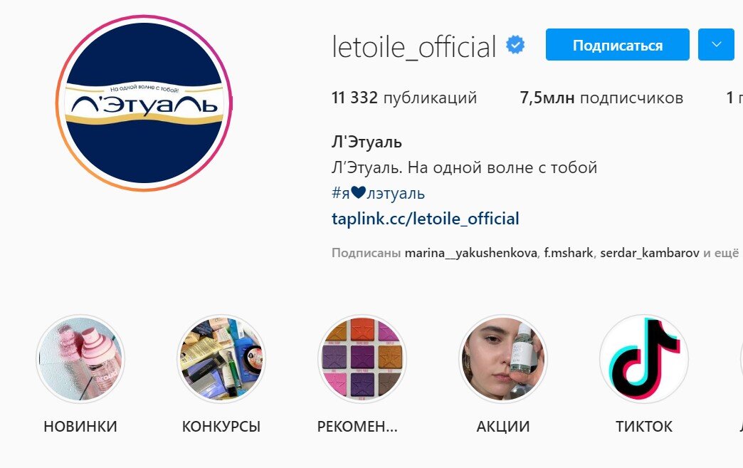The width and height of the screenshot is (743, 468).
Task: Click the letoile_official username heading
Action: pos(413,46)
